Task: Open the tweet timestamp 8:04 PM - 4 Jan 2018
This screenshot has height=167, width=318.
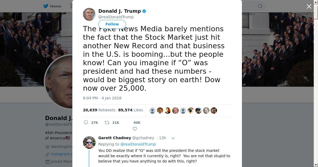Action: [x=102, y=98]
